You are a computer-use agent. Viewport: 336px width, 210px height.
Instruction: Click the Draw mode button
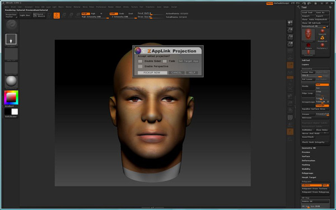[x=57, y=15]
